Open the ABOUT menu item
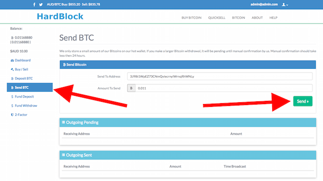Viewport: 323px width, 181px height. point(257,18)
